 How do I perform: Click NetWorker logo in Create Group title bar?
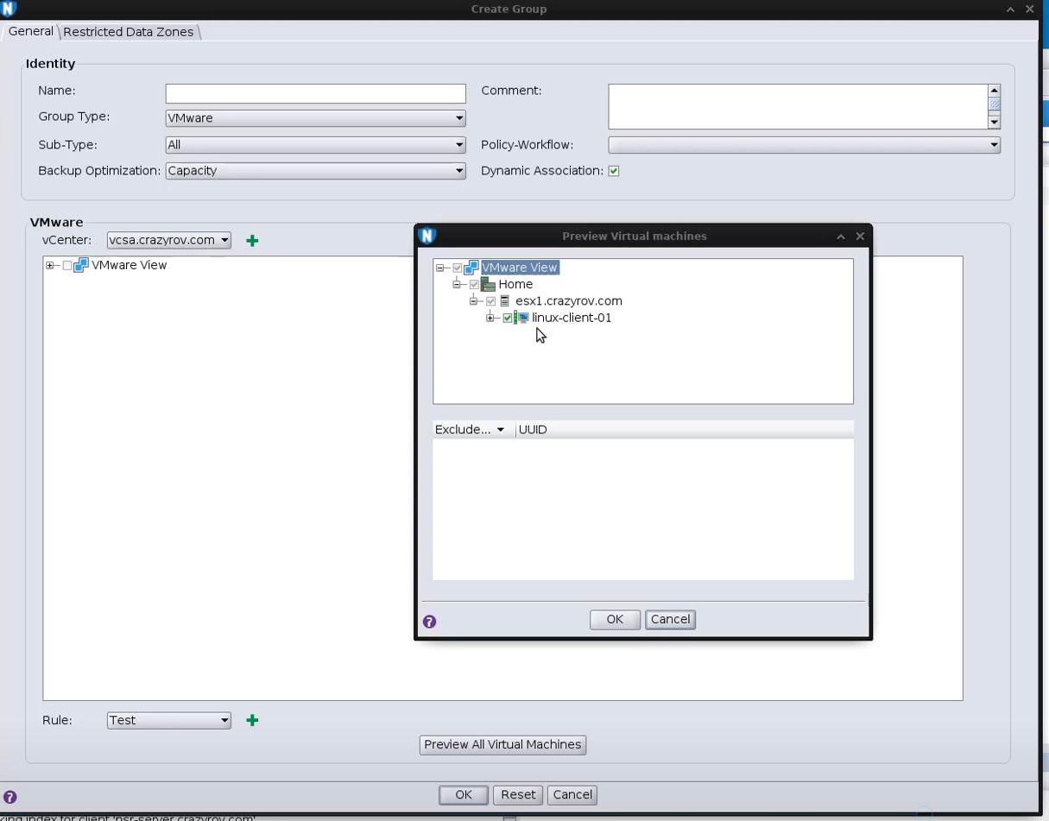coord(9,8)
